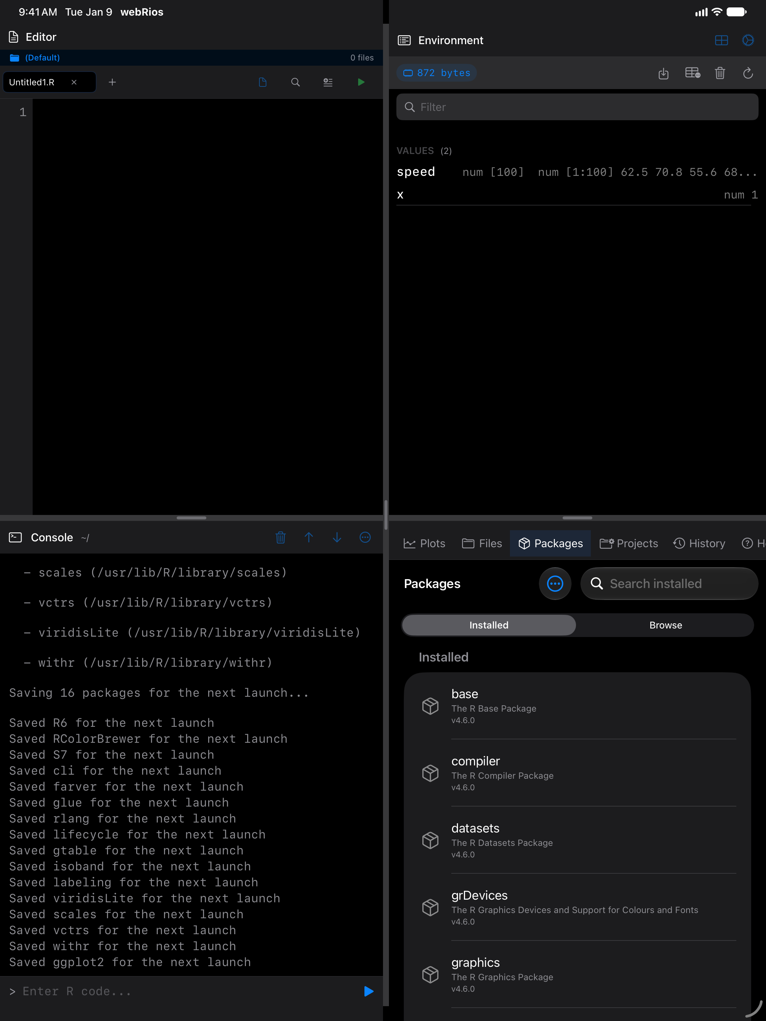Click the Environment panel header icon

pos(404,40)
